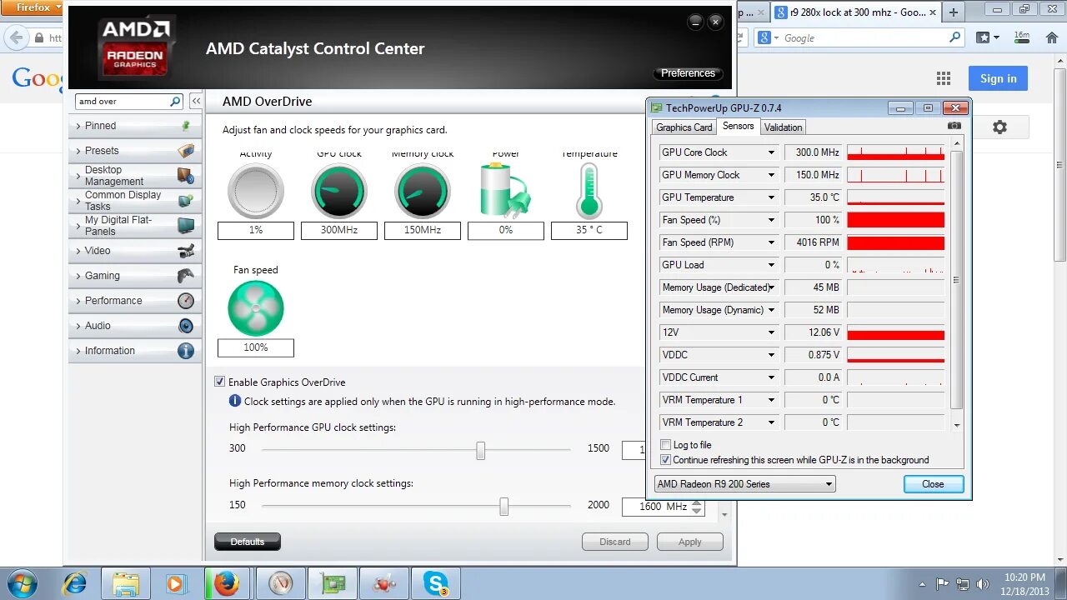The image size is (1067, 600).
Task: Open the Firefox application menu button
Action: point(33,7)
